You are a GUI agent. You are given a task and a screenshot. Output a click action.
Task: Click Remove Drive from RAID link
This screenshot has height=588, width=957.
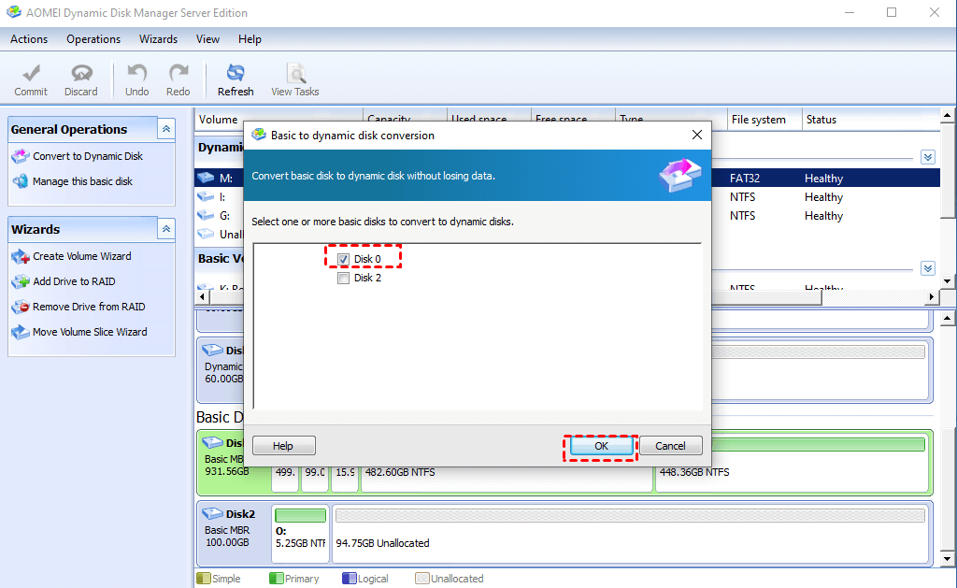tap(89, 307)
